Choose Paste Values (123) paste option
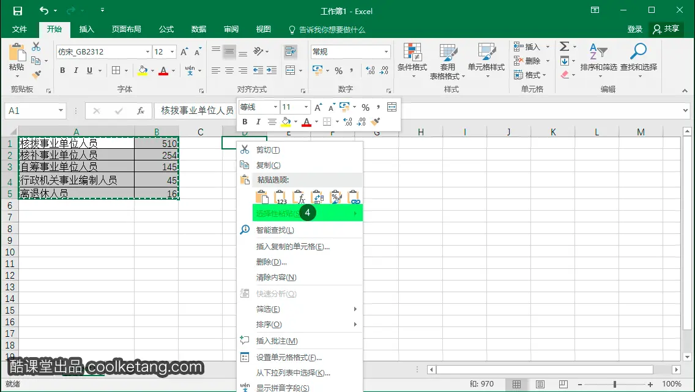 (x=281, y=197)
